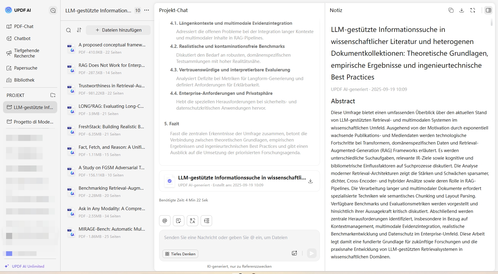Toggle the note side panel icon

click(x=488, y=10)
